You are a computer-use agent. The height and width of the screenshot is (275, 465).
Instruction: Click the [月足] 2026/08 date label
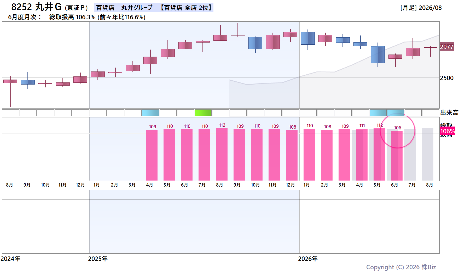tap(421, 8)
